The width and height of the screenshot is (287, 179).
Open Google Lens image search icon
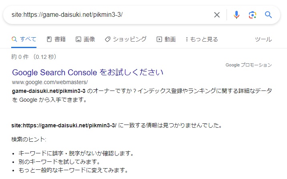coord(253,15)
